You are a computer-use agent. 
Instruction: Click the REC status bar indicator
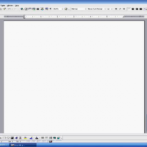(29, 141)
